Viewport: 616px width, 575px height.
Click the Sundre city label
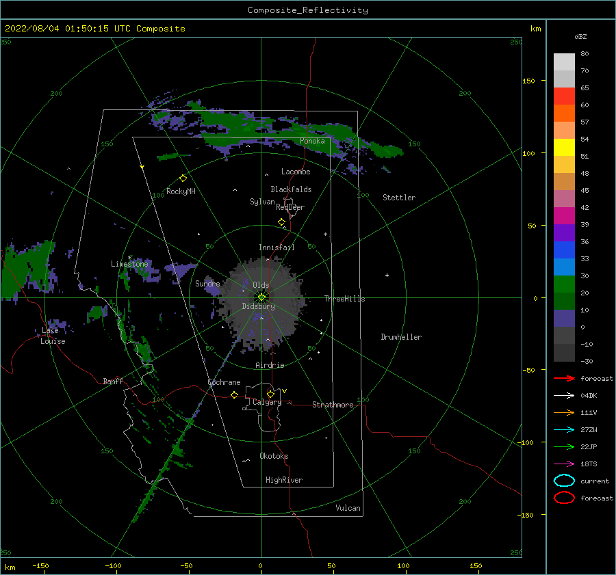(x=207, y=283)
